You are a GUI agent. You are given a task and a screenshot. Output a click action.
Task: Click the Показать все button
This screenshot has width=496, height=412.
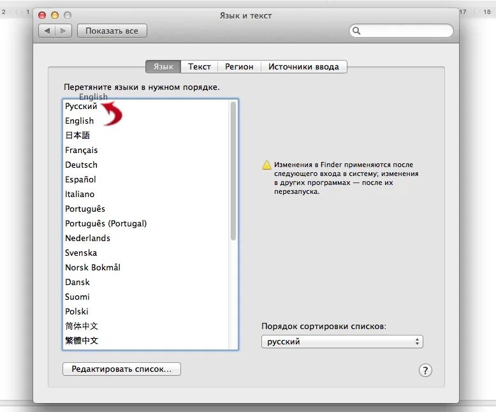click(x=112, y=31)
